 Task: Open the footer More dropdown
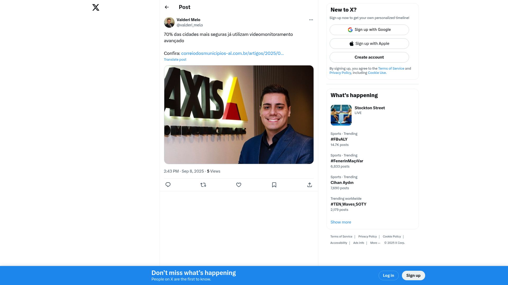coord(375,243)
